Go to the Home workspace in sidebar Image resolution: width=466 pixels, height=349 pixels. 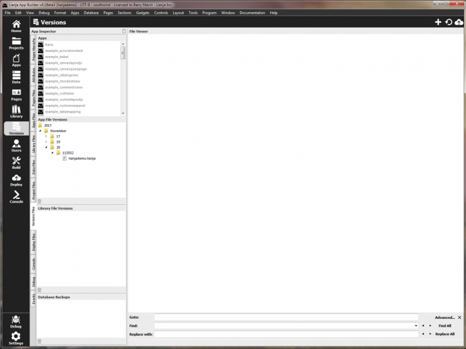[16, 26]
